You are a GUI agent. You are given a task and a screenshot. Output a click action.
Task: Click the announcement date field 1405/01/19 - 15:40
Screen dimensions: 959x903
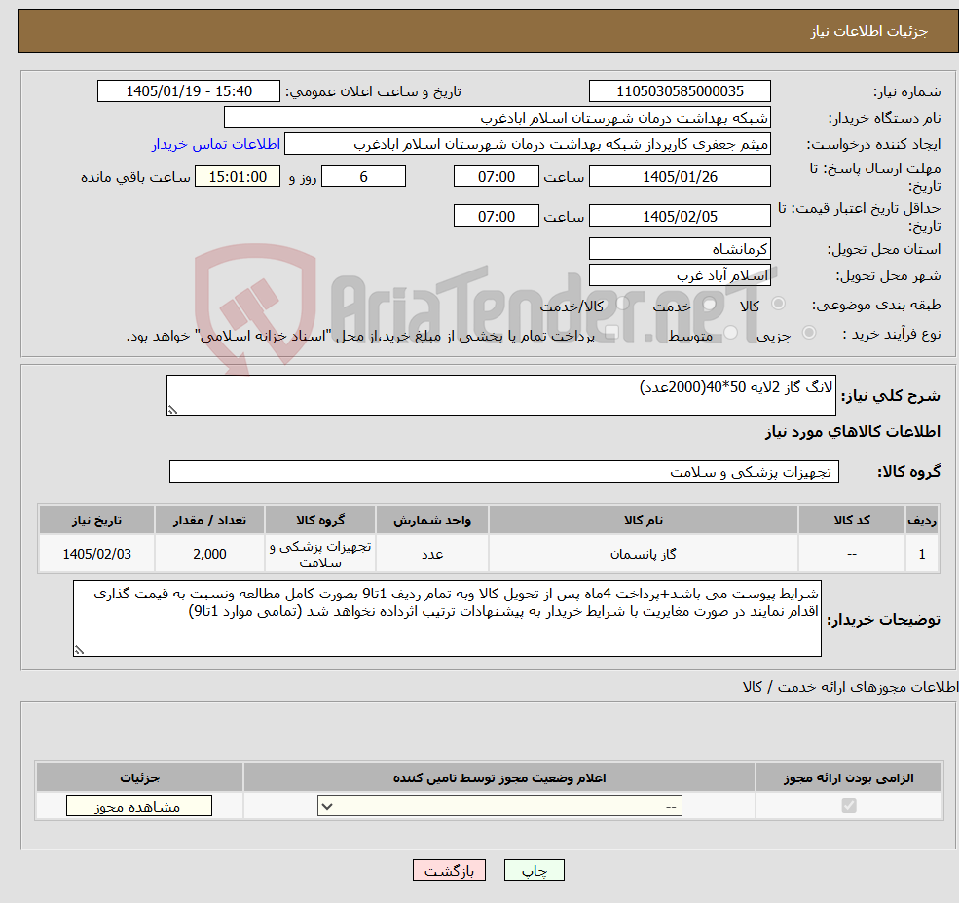pos(188,91)
